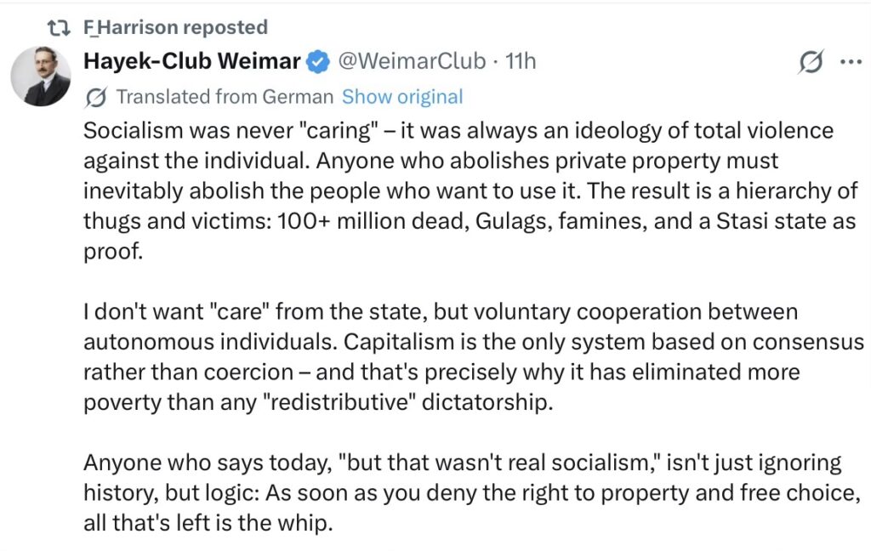Open the Hayek-Club Weimar profile picture
871x551 pixels.
tap(41, 76)
